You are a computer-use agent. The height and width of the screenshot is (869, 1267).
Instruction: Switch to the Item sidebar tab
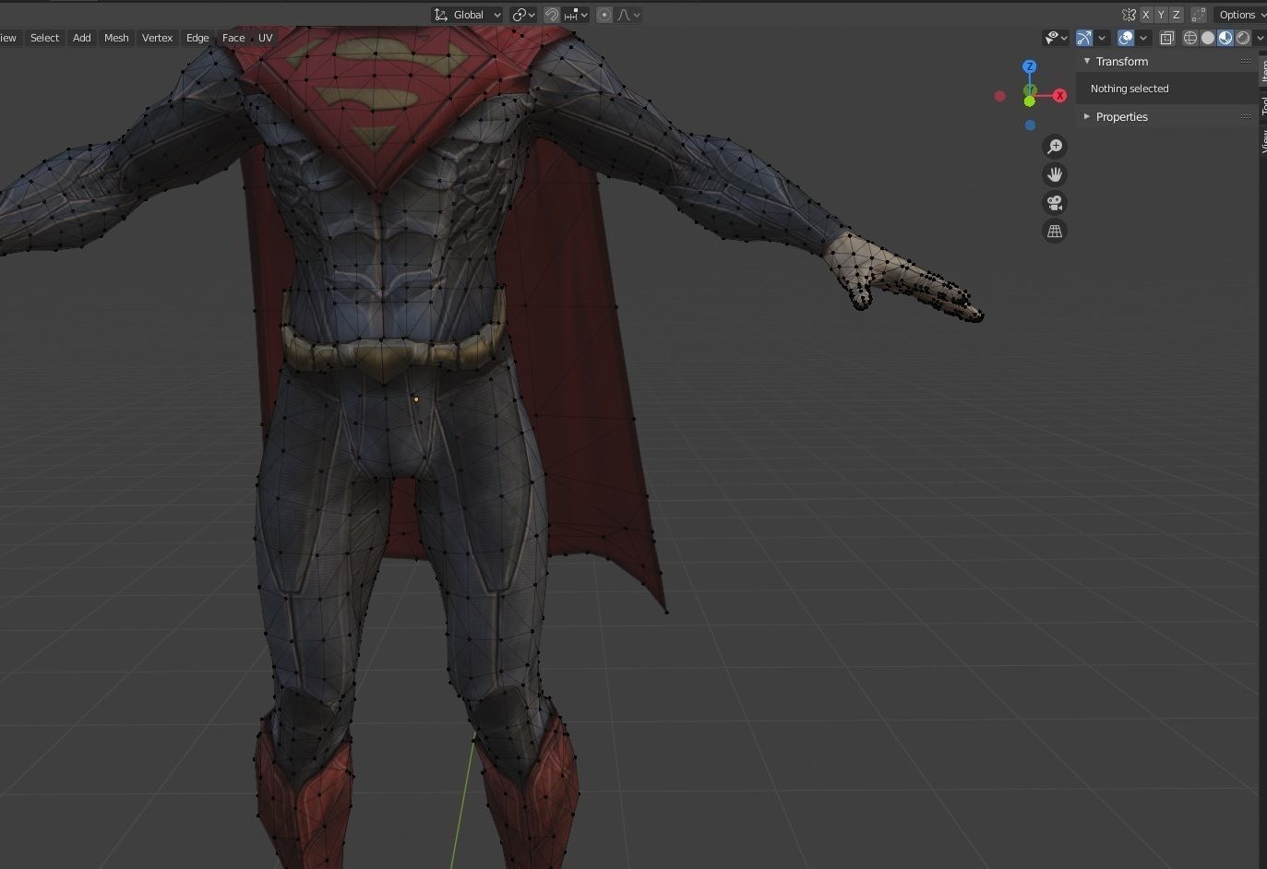(x=1263, y=70)
